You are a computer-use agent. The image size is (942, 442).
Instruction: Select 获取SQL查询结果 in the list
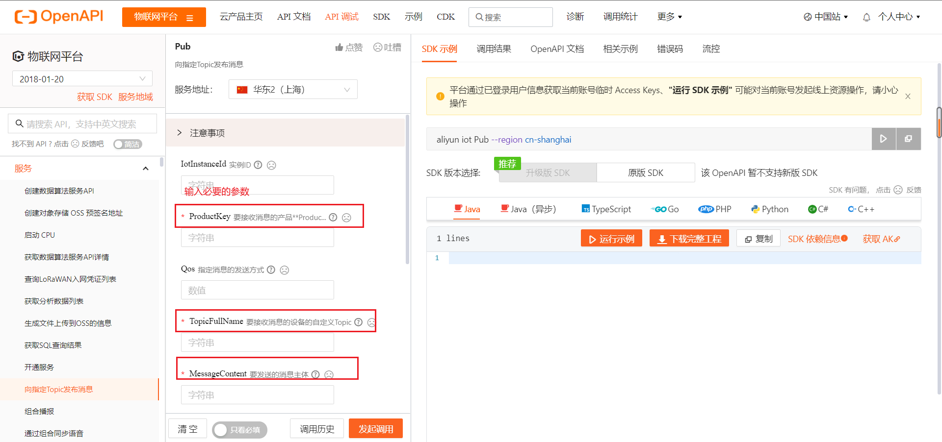point(53,345)
